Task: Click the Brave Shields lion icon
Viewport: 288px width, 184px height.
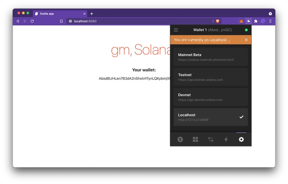Action: click(x=218, y=21)
